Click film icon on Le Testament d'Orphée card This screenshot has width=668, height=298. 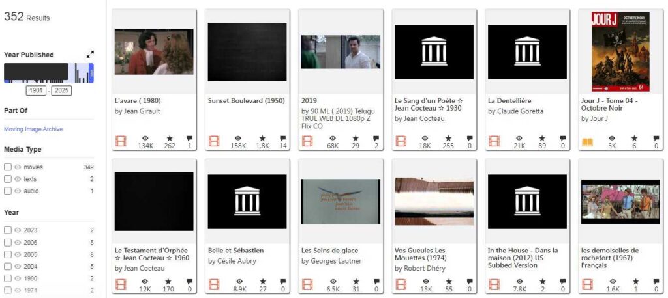(121, 284)
